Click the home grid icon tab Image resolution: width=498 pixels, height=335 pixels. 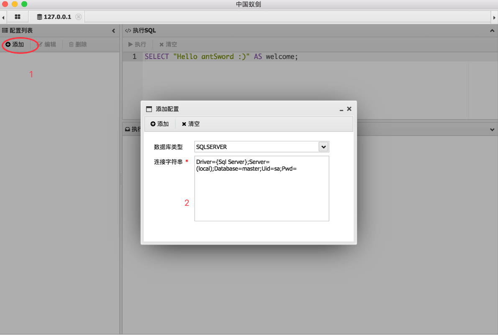pyautogui.click(x=18, y=17)
